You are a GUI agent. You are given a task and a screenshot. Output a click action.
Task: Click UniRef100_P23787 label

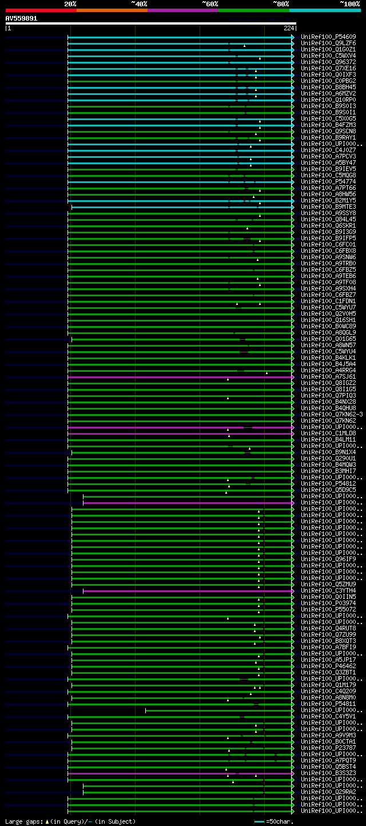[x=328, y=748]
